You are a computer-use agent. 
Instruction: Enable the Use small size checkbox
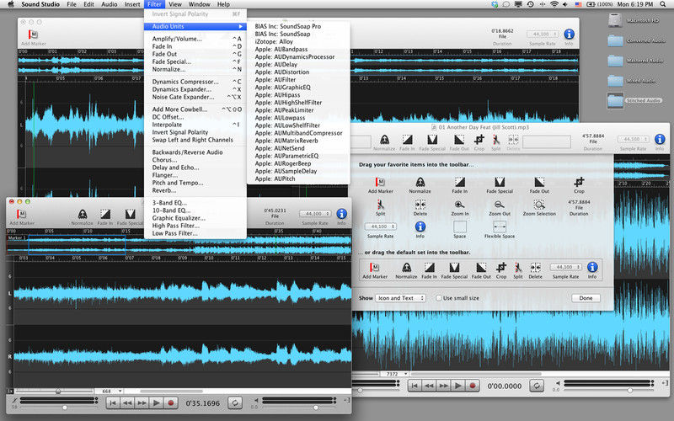439,298
